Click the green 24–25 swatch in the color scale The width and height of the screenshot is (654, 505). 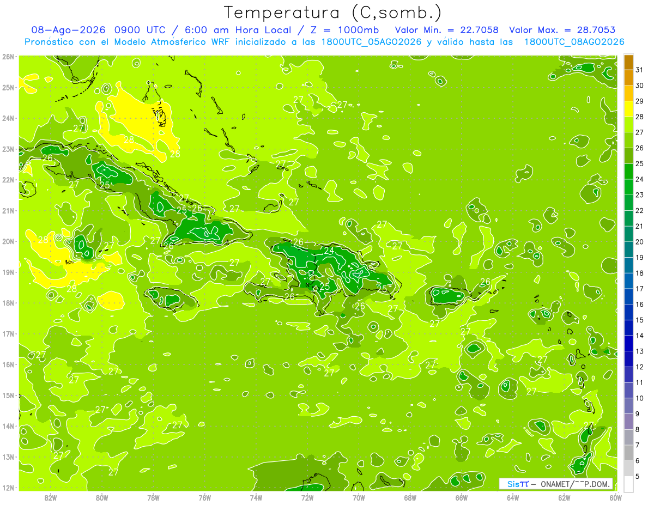628,172
